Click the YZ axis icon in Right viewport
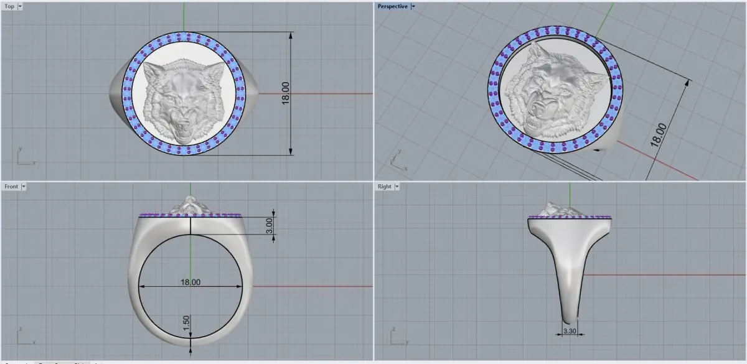747x364 pixels. tap(398, 336)
